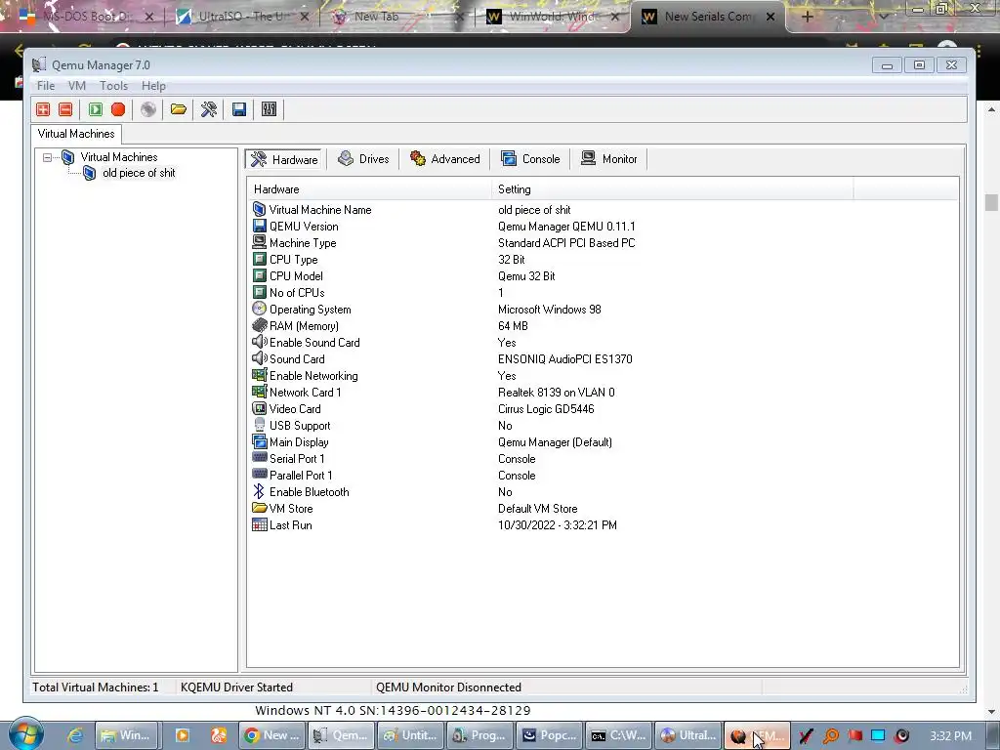Switch to the Hardware tab
Image resolution: width=1000 pixels, height=750 pixels.
(284, 159)
